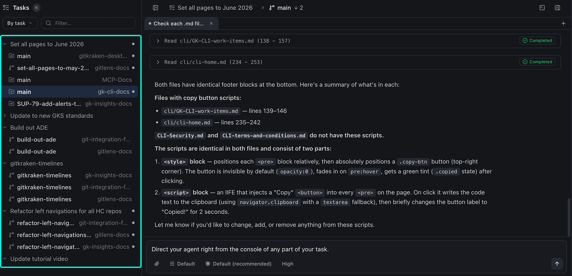The width and height of the screenshot is (572, 276).
Task: Close the Check each .md fil... tab
Action: (x=211, y=23)
